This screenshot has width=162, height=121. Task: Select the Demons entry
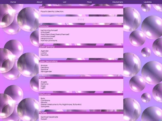click(x=44, y=84)
